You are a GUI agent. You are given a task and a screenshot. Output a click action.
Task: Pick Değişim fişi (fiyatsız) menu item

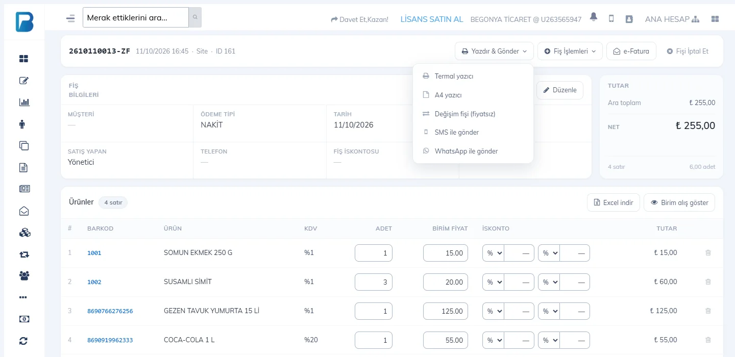coord(473,114)
